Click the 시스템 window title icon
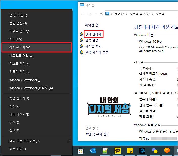 pos(82,5)
